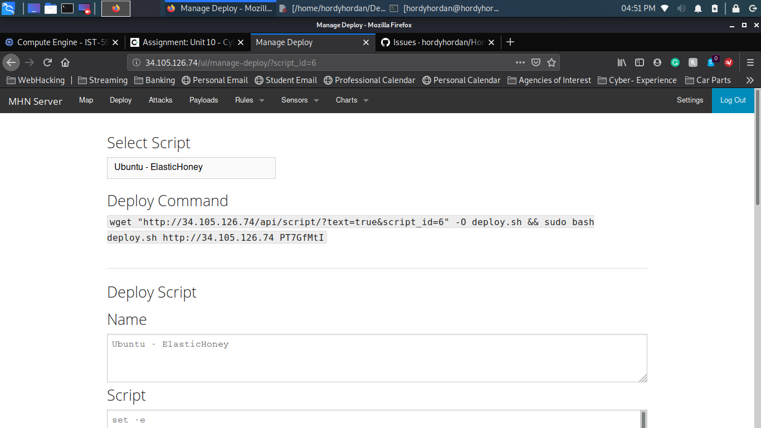Screen dimensions: 761x428
Task: Close the Manage Deploy tab
Action: pyautogui.click(x=366, y=42)
